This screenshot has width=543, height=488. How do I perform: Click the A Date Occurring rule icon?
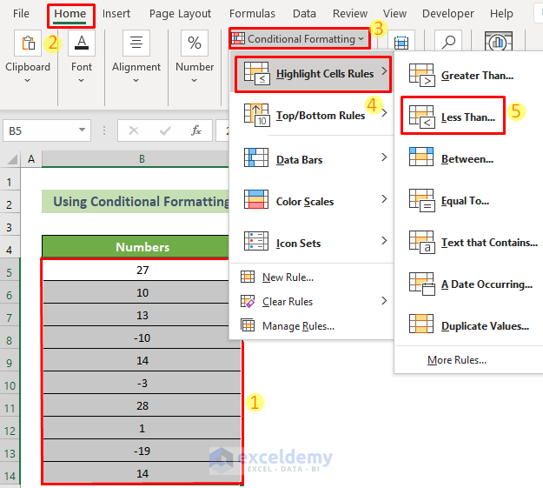(421, 284)
